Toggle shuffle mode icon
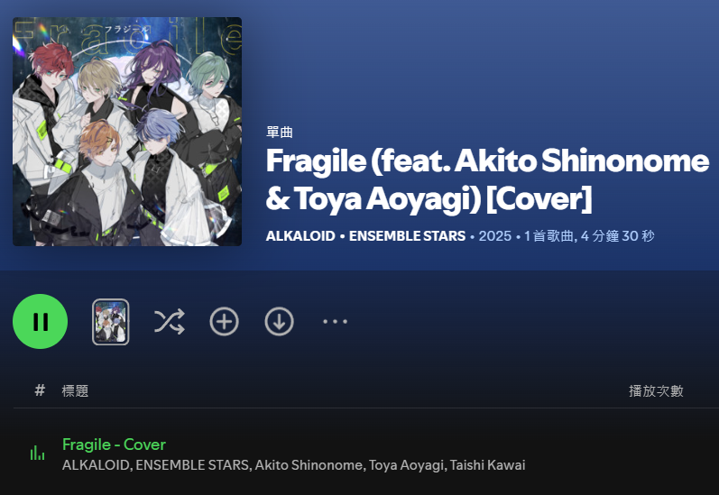The height and width of the screenshot is (495, 719). click(x=170, y=321)
